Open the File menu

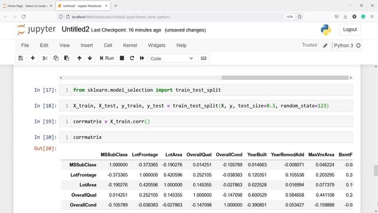(x=25, y=46)
